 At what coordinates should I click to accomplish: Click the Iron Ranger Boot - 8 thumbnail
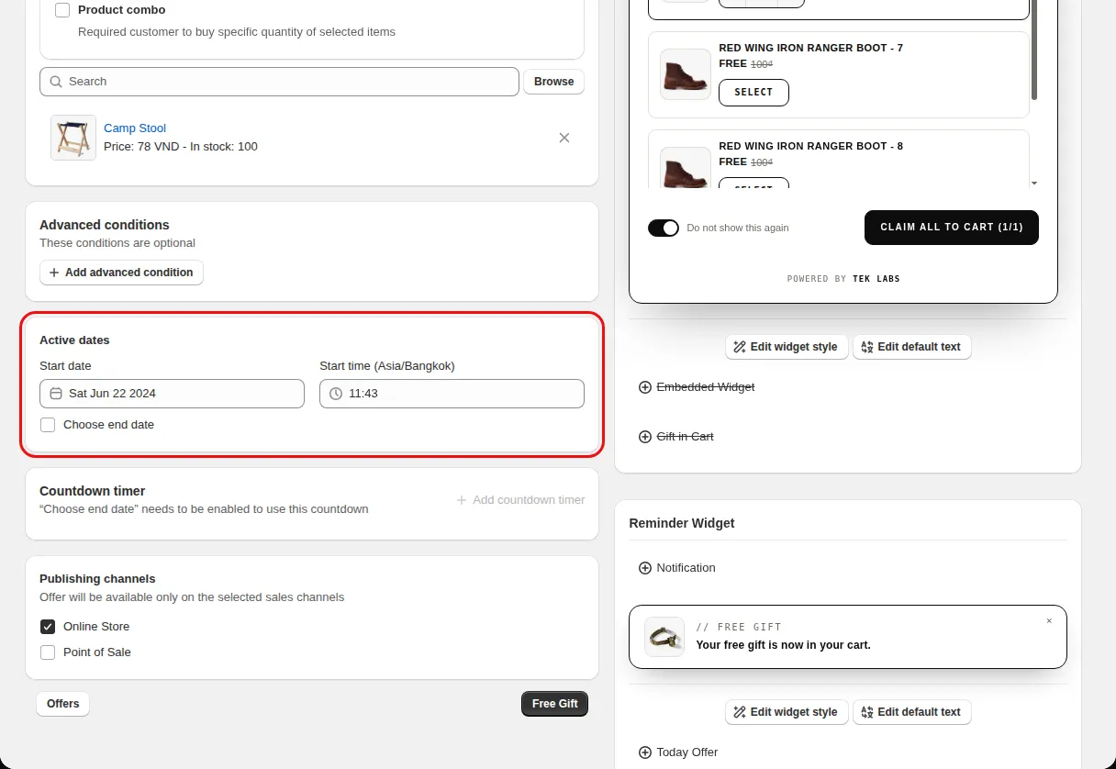686,168
